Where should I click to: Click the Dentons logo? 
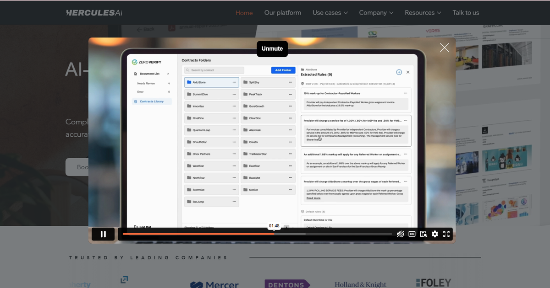[x=287, y=284]
